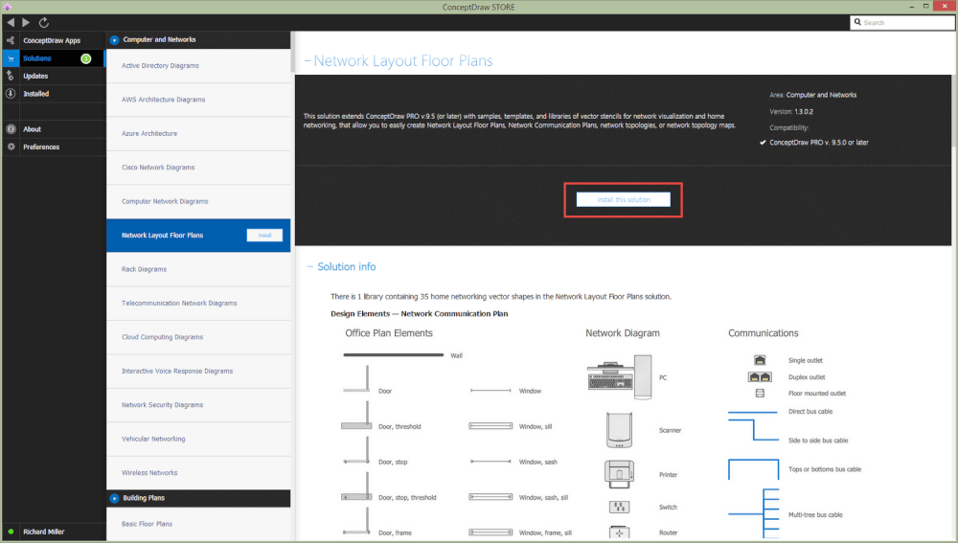The image size is (958, 543).
Task: Open the ConceptDraw Apps section
Action: click(x=52, y=40)
